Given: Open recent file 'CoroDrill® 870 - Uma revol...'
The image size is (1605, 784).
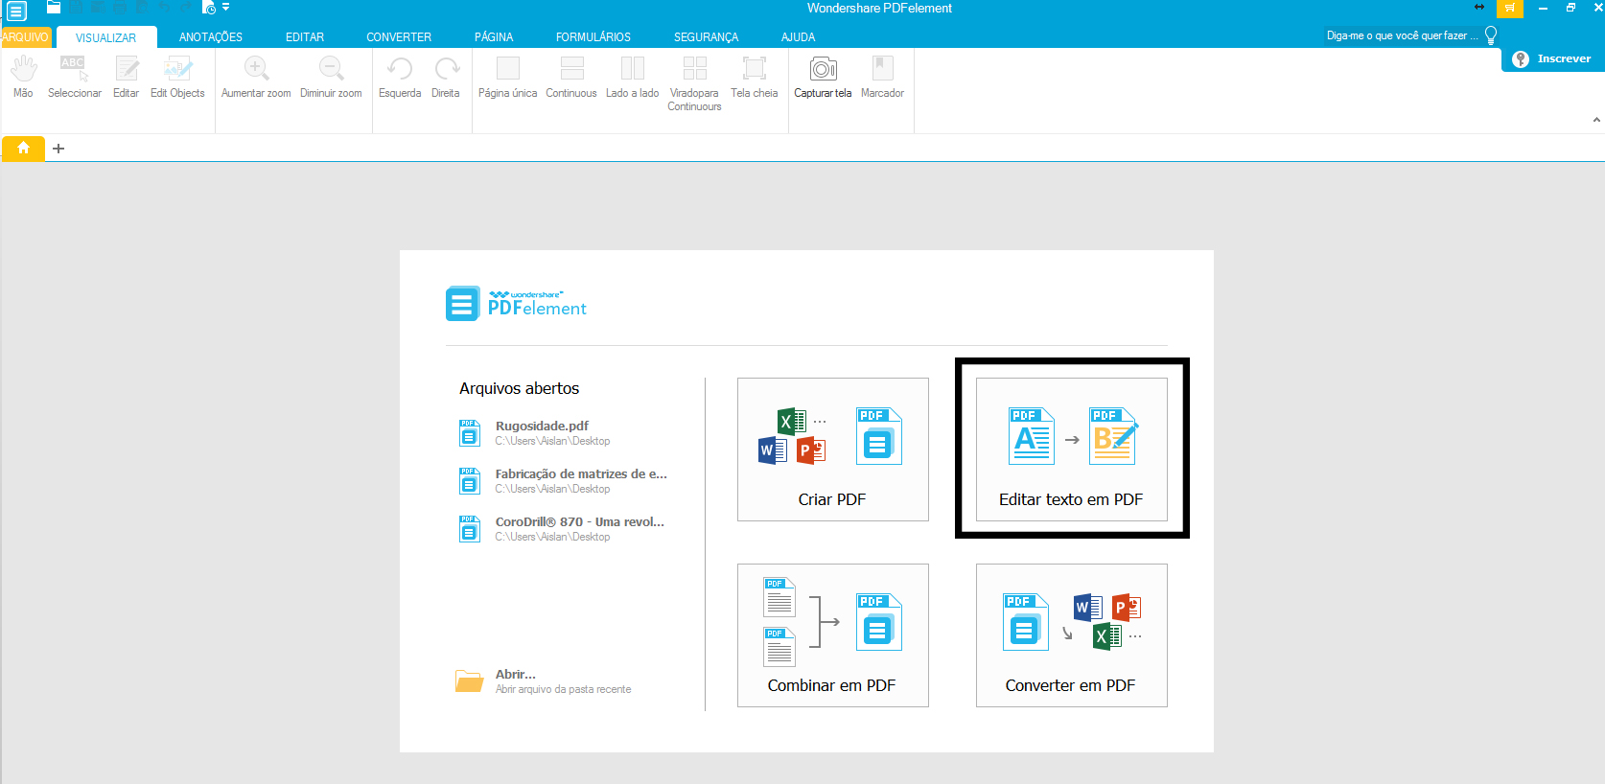Looking at the screenshot, I should point(562,529).
